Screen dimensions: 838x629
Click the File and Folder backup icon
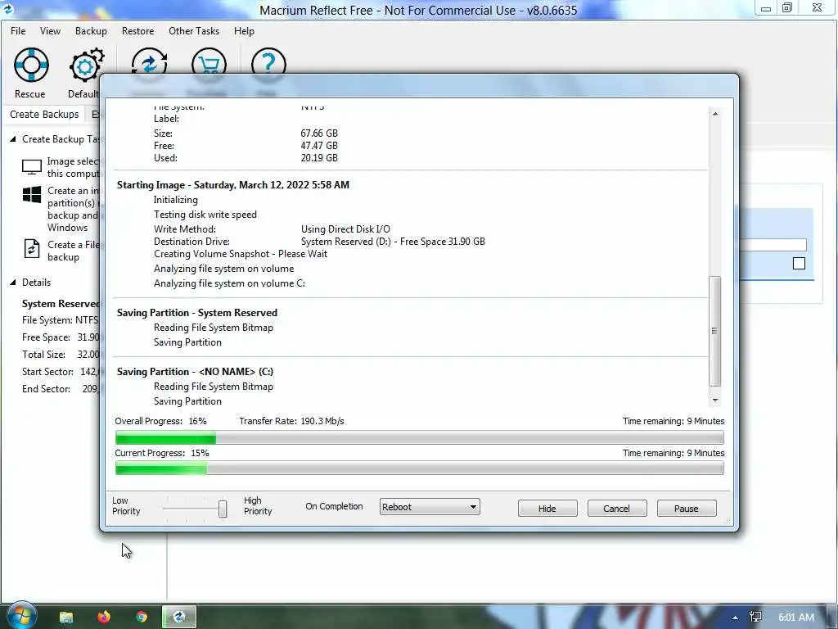pos(32,249)
